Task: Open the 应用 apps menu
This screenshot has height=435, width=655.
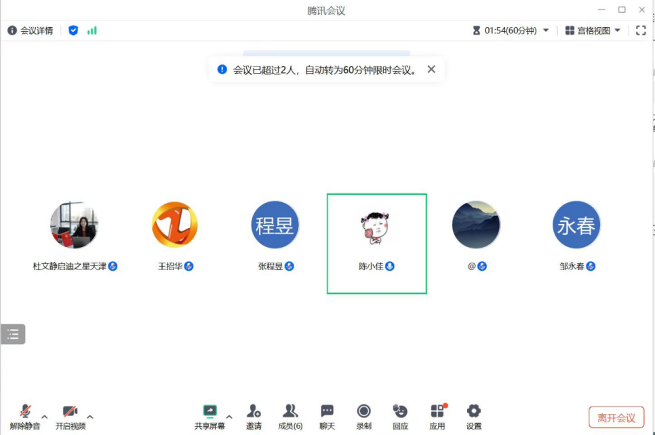Action: point(437,417)
